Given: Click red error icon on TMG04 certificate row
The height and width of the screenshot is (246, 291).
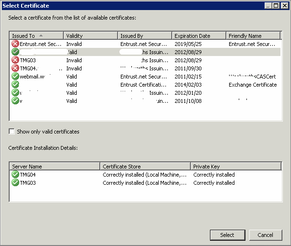Looking at the screenshot, I should [15, 68].
